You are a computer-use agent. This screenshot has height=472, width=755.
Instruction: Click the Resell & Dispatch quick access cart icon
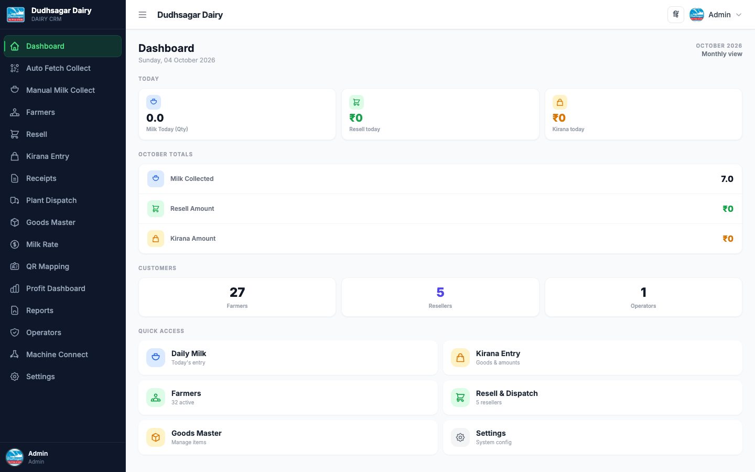[x=460, y=398]
